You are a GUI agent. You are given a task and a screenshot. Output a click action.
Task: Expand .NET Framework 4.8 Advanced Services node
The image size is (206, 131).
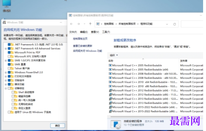[5, 49]
